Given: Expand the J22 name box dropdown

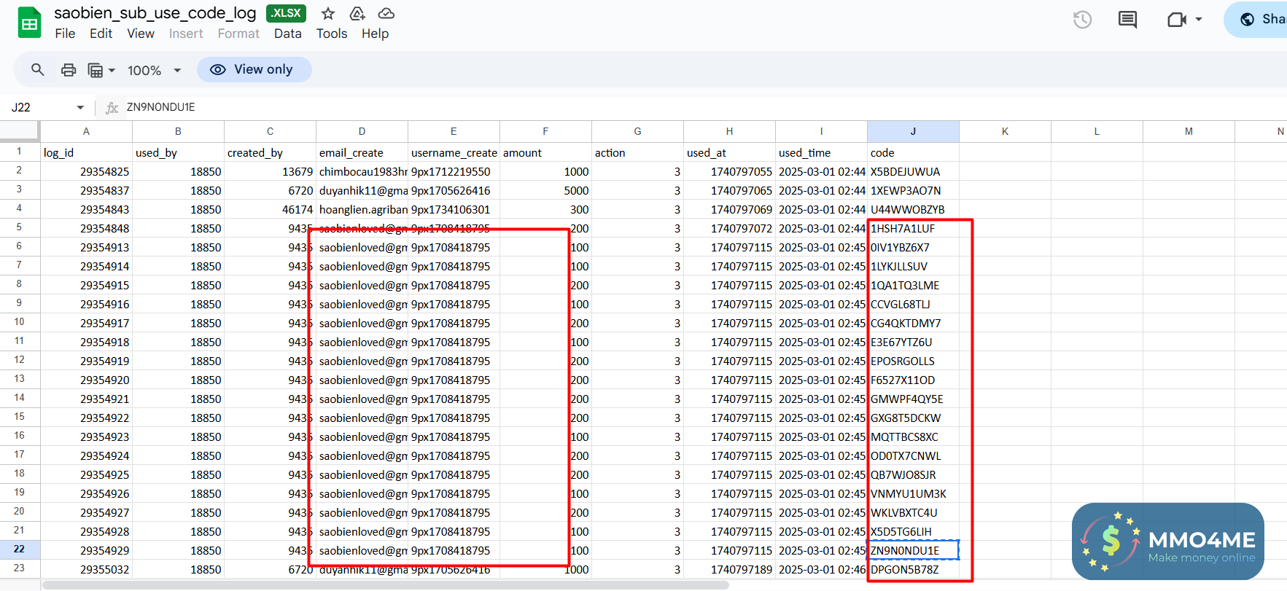Looking at the screenshot, I should click(x=80, y=107).
